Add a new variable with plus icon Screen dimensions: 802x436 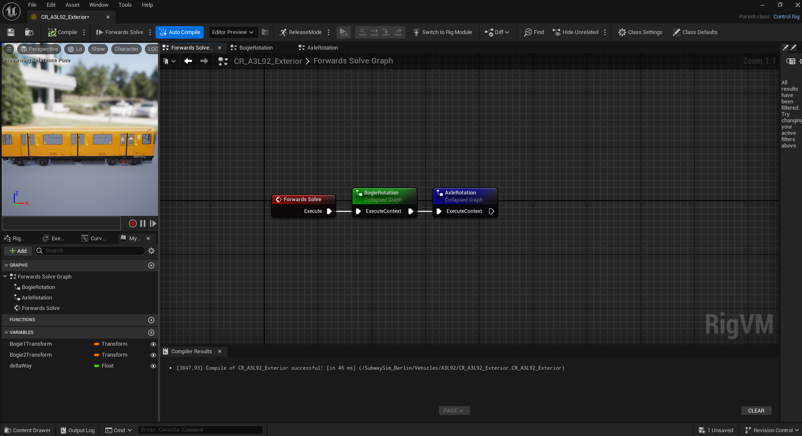(x=151, y=333)
